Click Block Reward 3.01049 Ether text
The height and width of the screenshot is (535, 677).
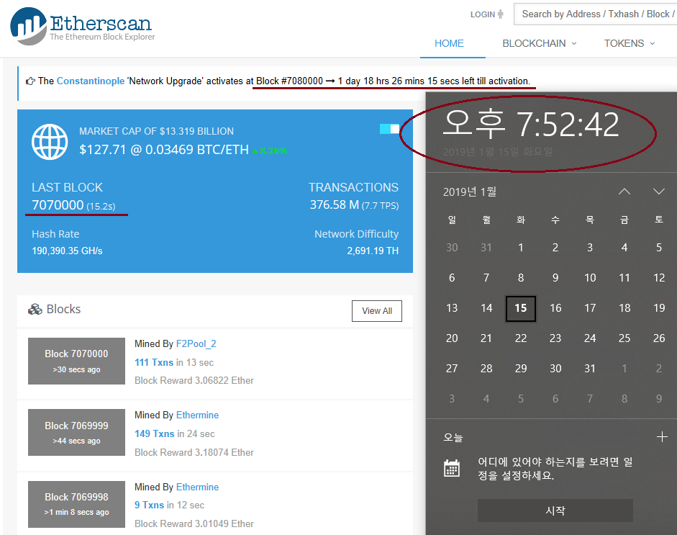point(194,523)
